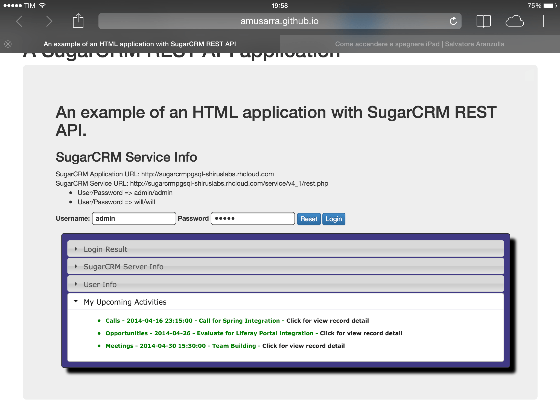Click the SugarCRM Application URL text

point(165,174)
